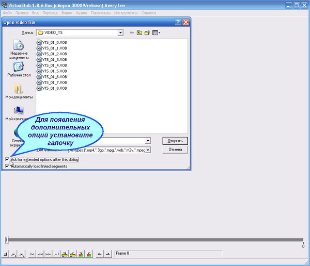Click the Отмена button

175,149
